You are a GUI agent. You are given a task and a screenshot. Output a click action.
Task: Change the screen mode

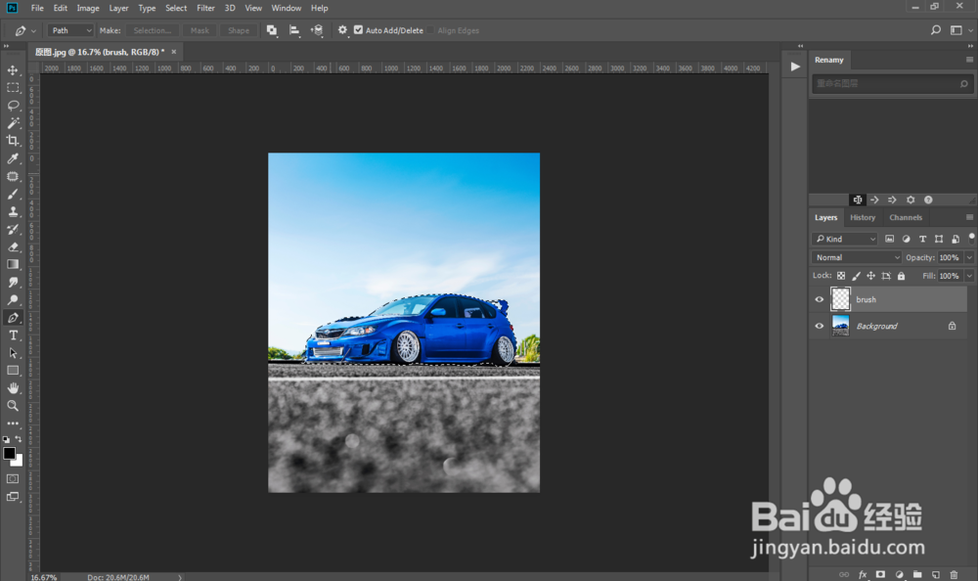[13, 497]
